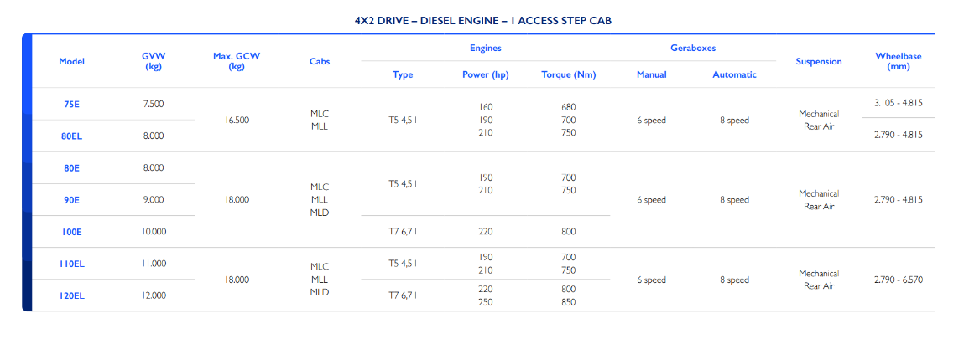Click the 110EL model name
The height and width of the screenshot is (344, 969).
click(x=71, y=264)
